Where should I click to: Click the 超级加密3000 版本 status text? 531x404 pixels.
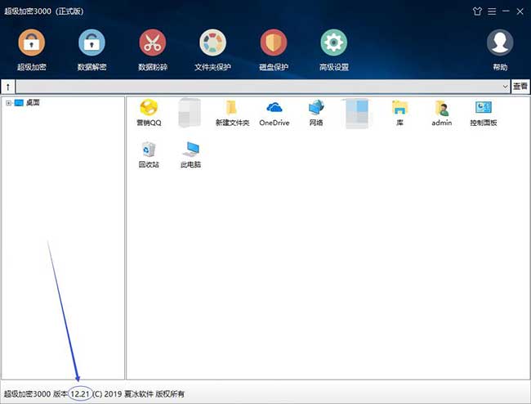coord(36,394)
